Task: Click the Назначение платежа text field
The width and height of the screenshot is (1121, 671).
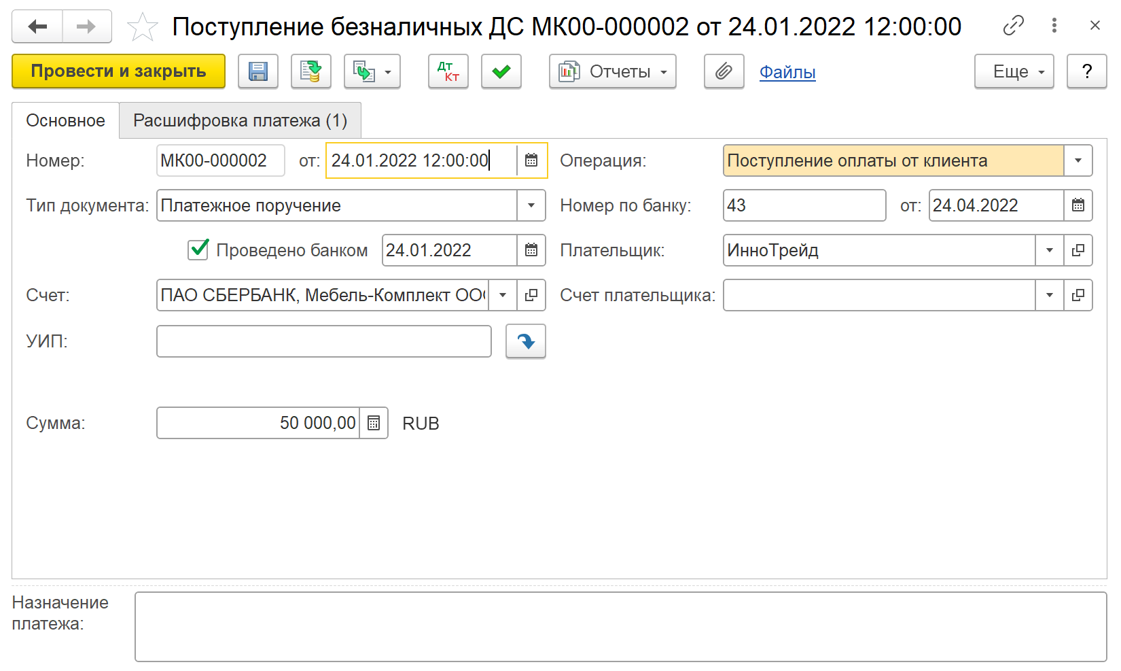Action: 620,626
